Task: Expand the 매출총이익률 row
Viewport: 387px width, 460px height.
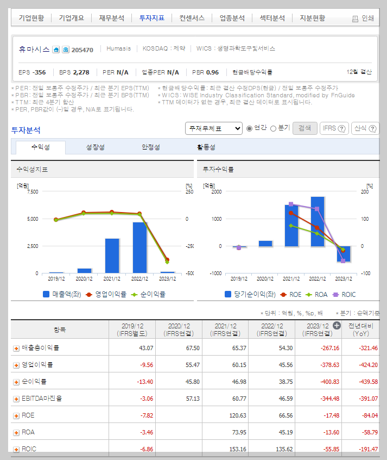Action: point(16,348)
